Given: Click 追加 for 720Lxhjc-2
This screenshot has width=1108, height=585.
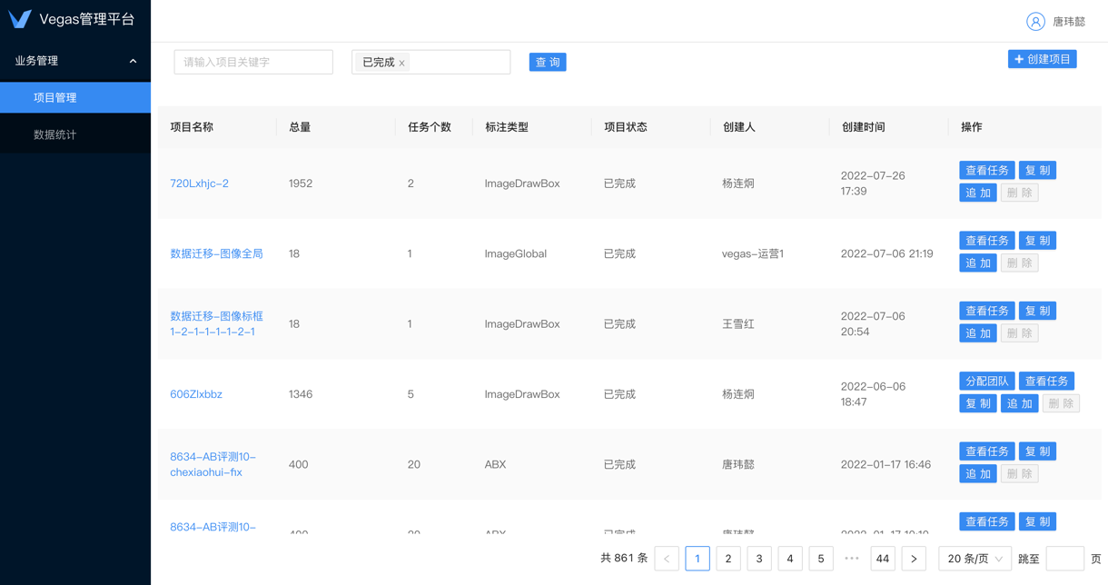Looking at the screenshot, I should tap(978, 193).
